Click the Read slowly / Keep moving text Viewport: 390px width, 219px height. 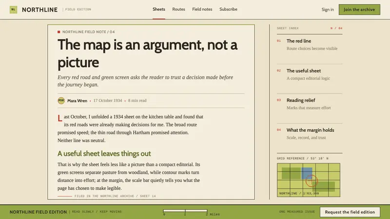tap(97, 212)
